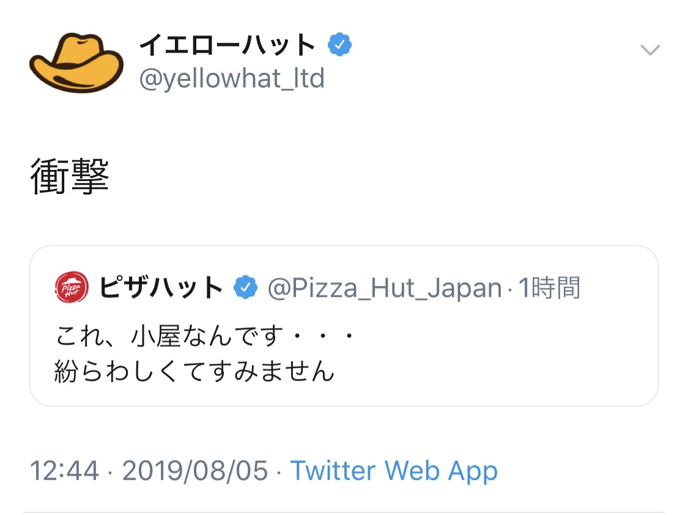Click the @Pizza_Hut_Japan handle
The height and width of the screenshot is (515, 688).
coord(385,287)
